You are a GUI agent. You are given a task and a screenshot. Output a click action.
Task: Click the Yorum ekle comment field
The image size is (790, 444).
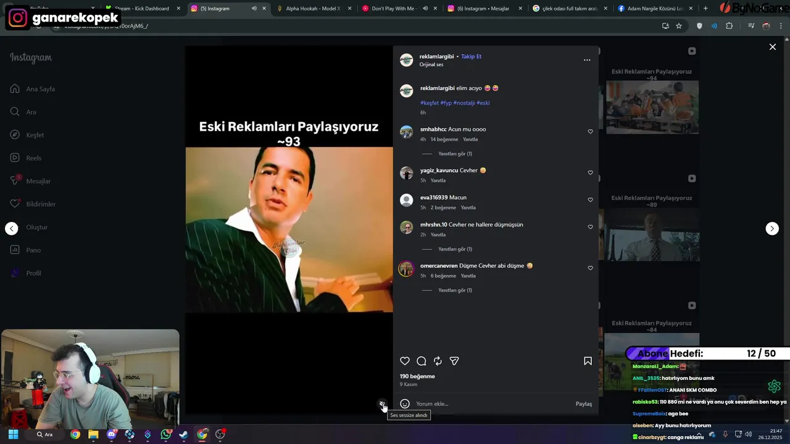[494, 404]
